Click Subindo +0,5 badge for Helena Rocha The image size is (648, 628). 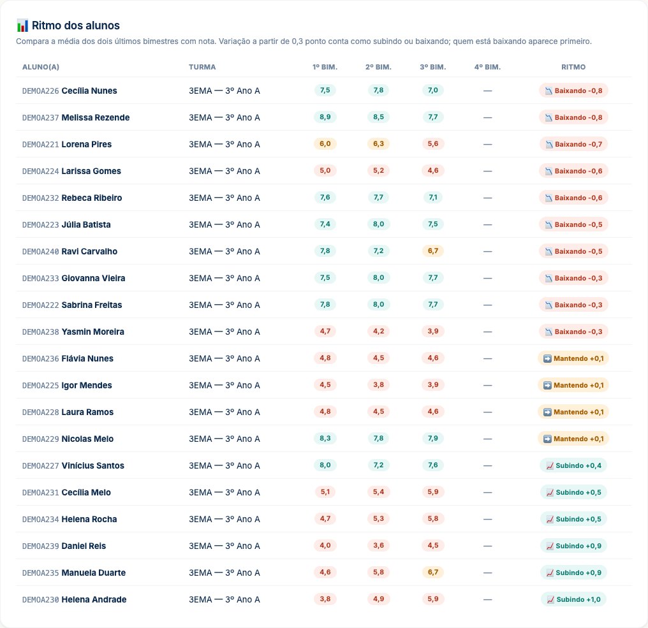point(573,520)
